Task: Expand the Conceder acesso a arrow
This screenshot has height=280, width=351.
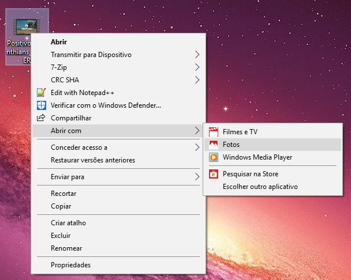Action: tap(197, 147)
